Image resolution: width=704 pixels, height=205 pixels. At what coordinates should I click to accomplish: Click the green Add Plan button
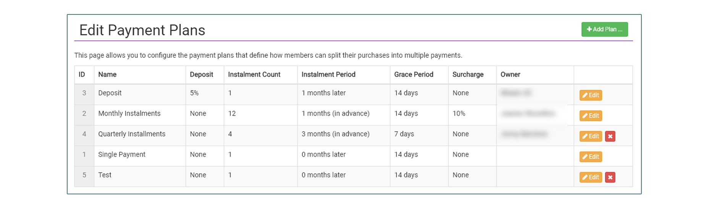coord(604,29)
